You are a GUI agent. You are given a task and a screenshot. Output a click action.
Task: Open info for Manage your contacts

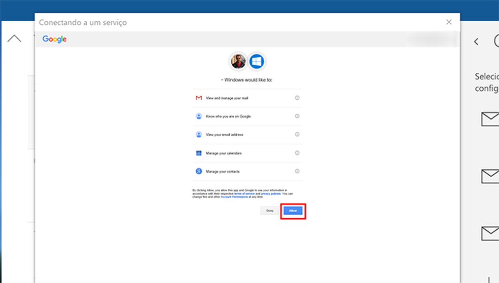pyautogui.click(x=297, y=171)
